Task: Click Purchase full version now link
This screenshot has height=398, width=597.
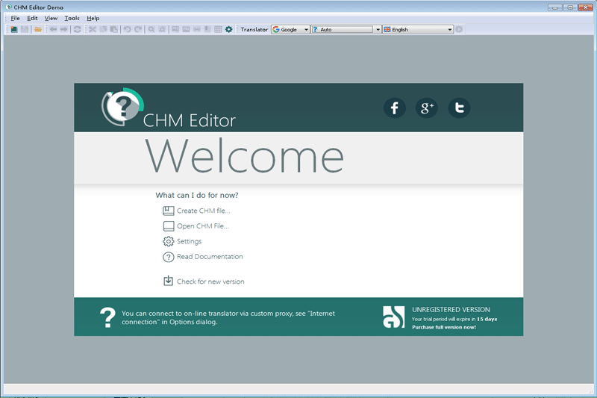Action: (443, 327)
